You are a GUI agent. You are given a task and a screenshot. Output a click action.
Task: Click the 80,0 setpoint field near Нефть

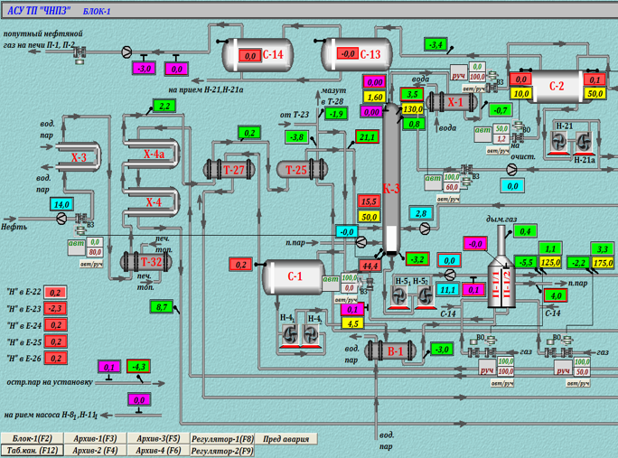[x=95, y=251]
